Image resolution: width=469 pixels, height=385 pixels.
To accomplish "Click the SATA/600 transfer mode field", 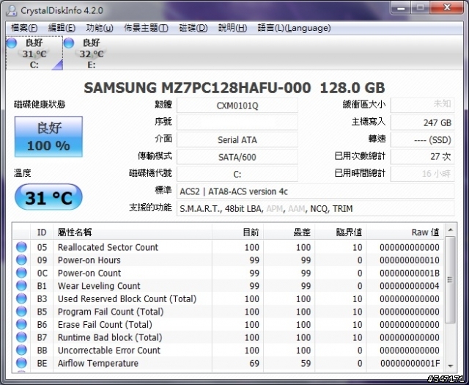I will 237,157.
